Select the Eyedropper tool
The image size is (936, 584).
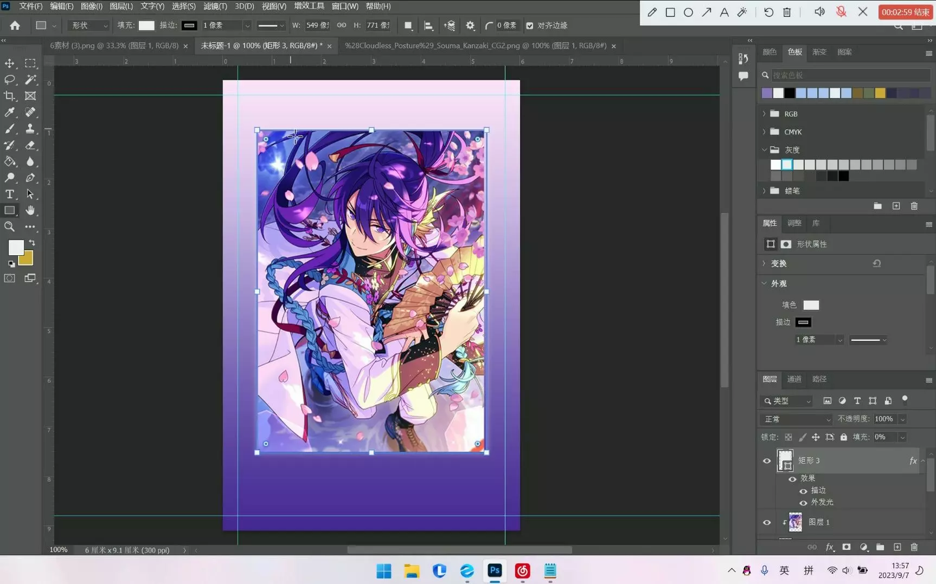tap(10, 112)
